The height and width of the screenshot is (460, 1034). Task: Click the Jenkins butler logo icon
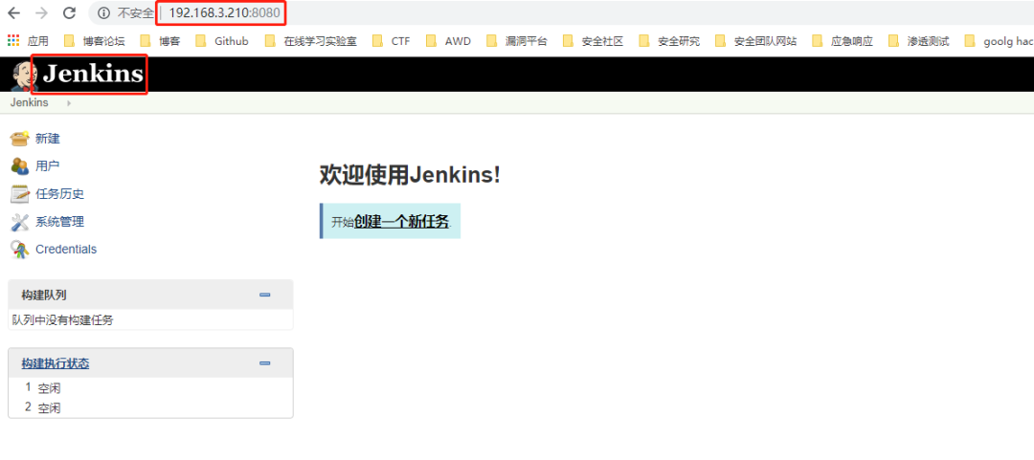23,76
